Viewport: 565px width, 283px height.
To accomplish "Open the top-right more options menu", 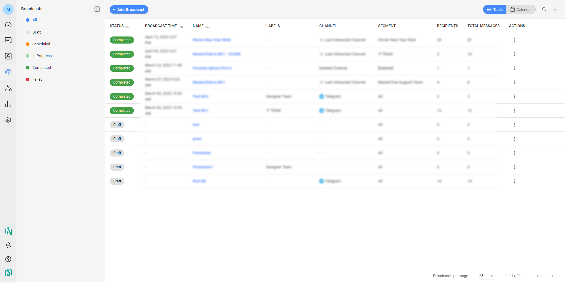I will coord(555,9).
